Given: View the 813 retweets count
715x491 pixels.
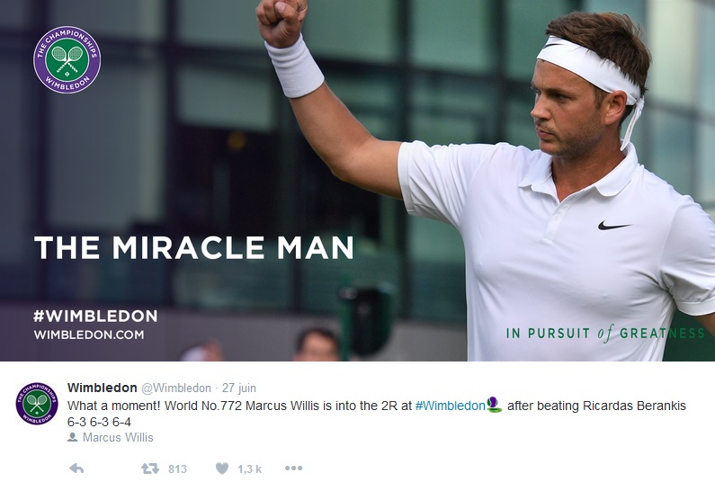Looking at the screenshot, I should [177, 469].
